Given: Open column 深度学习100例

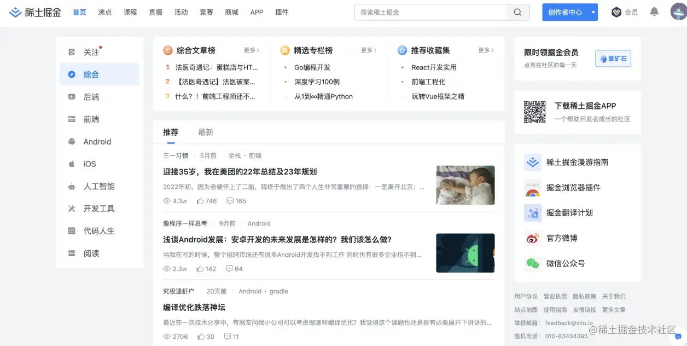Looking at the screenshot, I should tap(317, 82).
